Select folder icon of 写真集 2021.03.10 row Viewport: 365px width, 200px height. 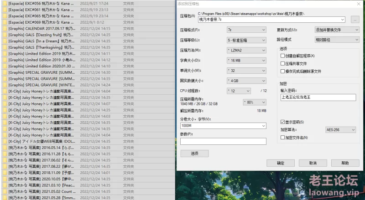click(x=5, y=185)
